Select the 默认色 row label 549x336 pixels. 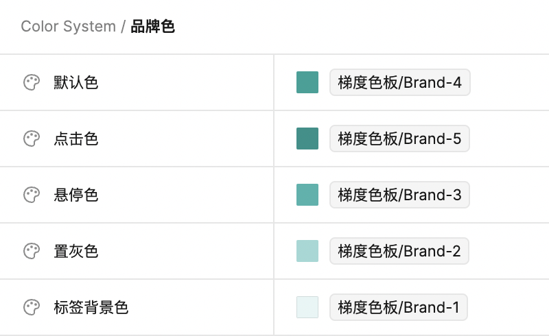click(x=76, y=83)
